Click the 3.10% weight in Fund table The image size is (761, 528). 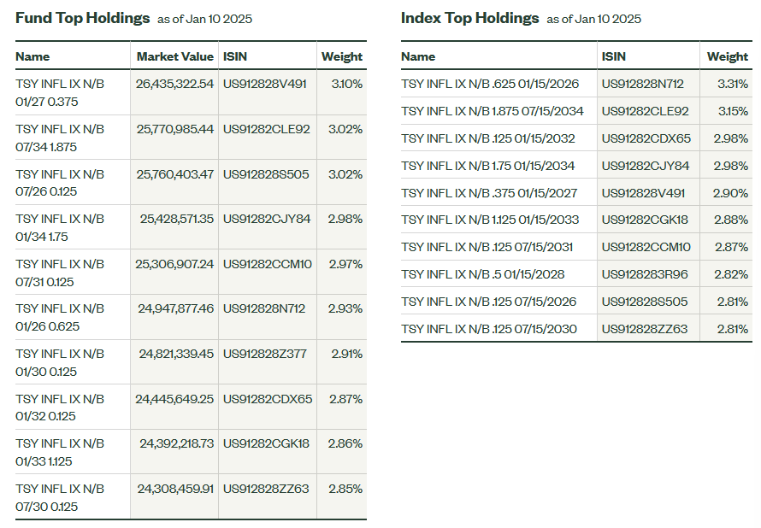[347, 84]
